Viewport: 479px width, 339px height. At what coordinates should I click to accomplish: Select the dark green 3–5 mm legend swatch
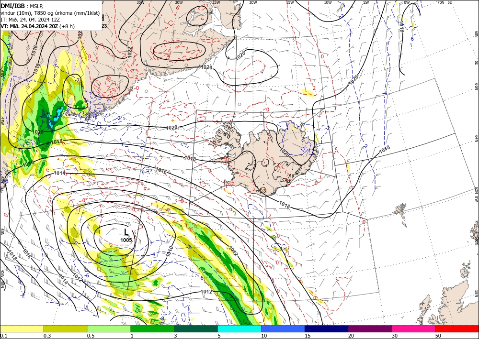tap(196, 328)
